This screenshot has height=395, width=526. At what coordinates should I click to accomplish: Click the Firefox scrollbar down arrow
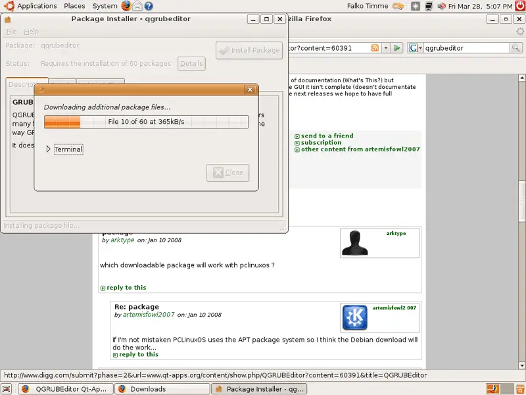pos(521,365)
